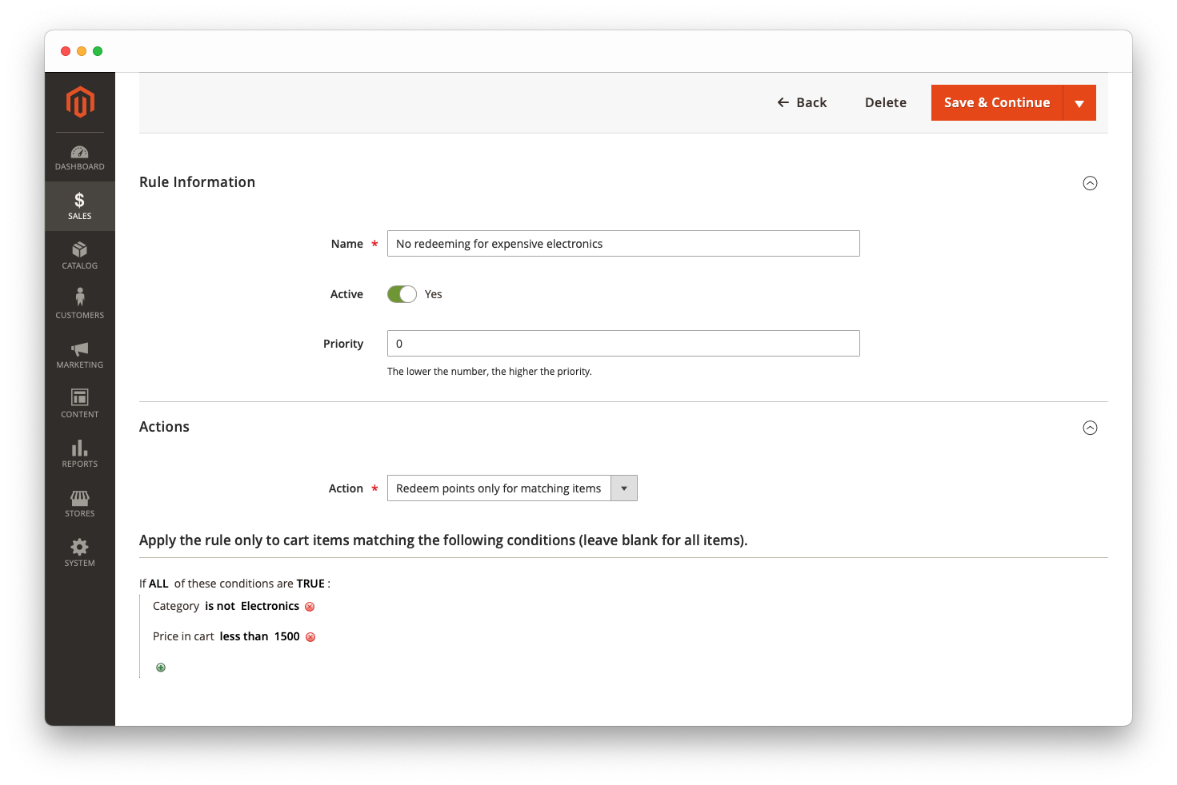Remove the Category is not Electronics condition
This screenshot has height=785, width=1177.
coord(310,606)
